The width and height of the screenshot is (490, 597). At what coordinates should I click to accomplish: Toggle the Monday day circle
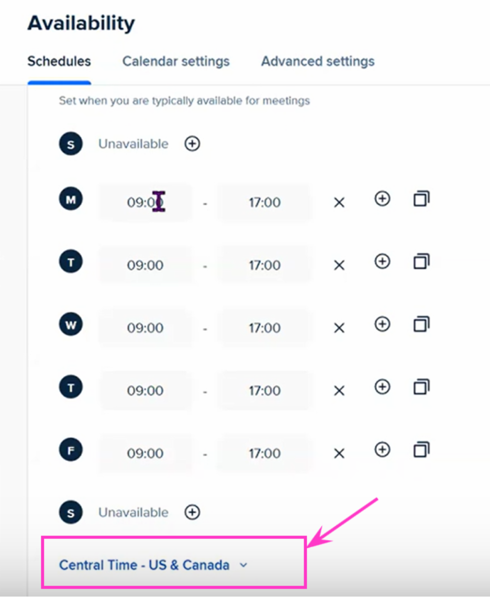coord(71,199)
